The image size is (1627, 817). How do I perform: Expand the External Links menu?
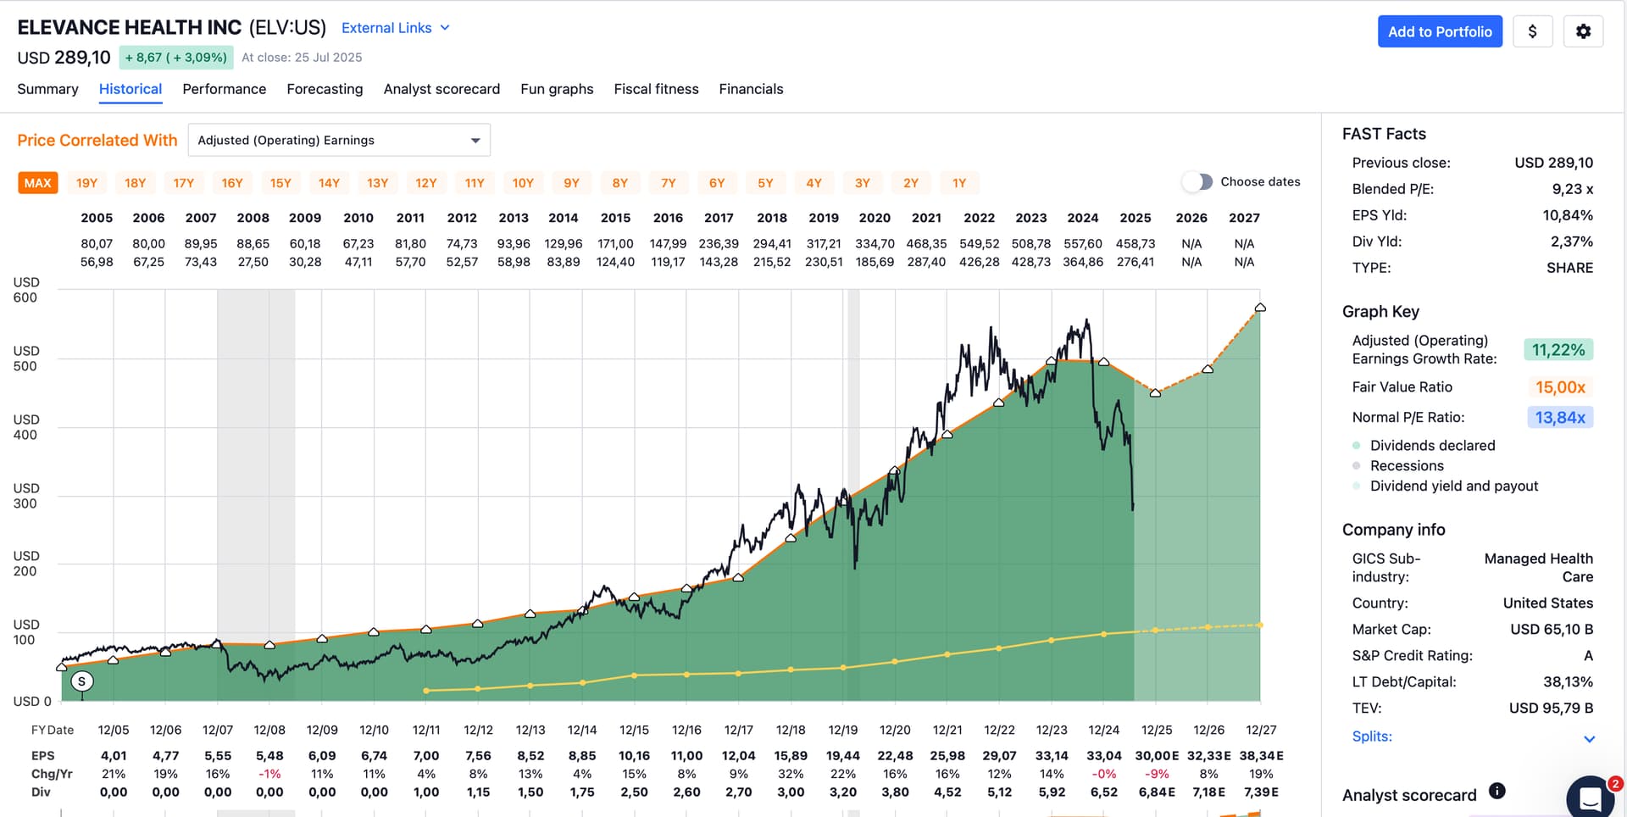(395, 28)
